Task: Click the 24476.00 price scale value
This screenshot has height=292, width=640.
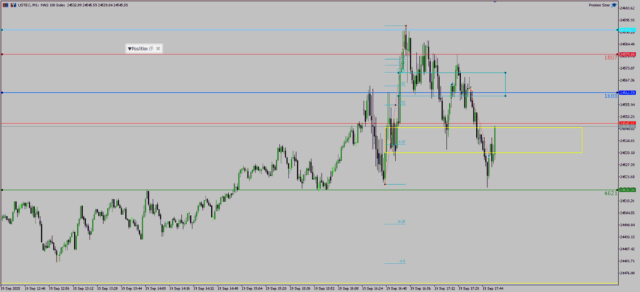Action: point(627,273)
